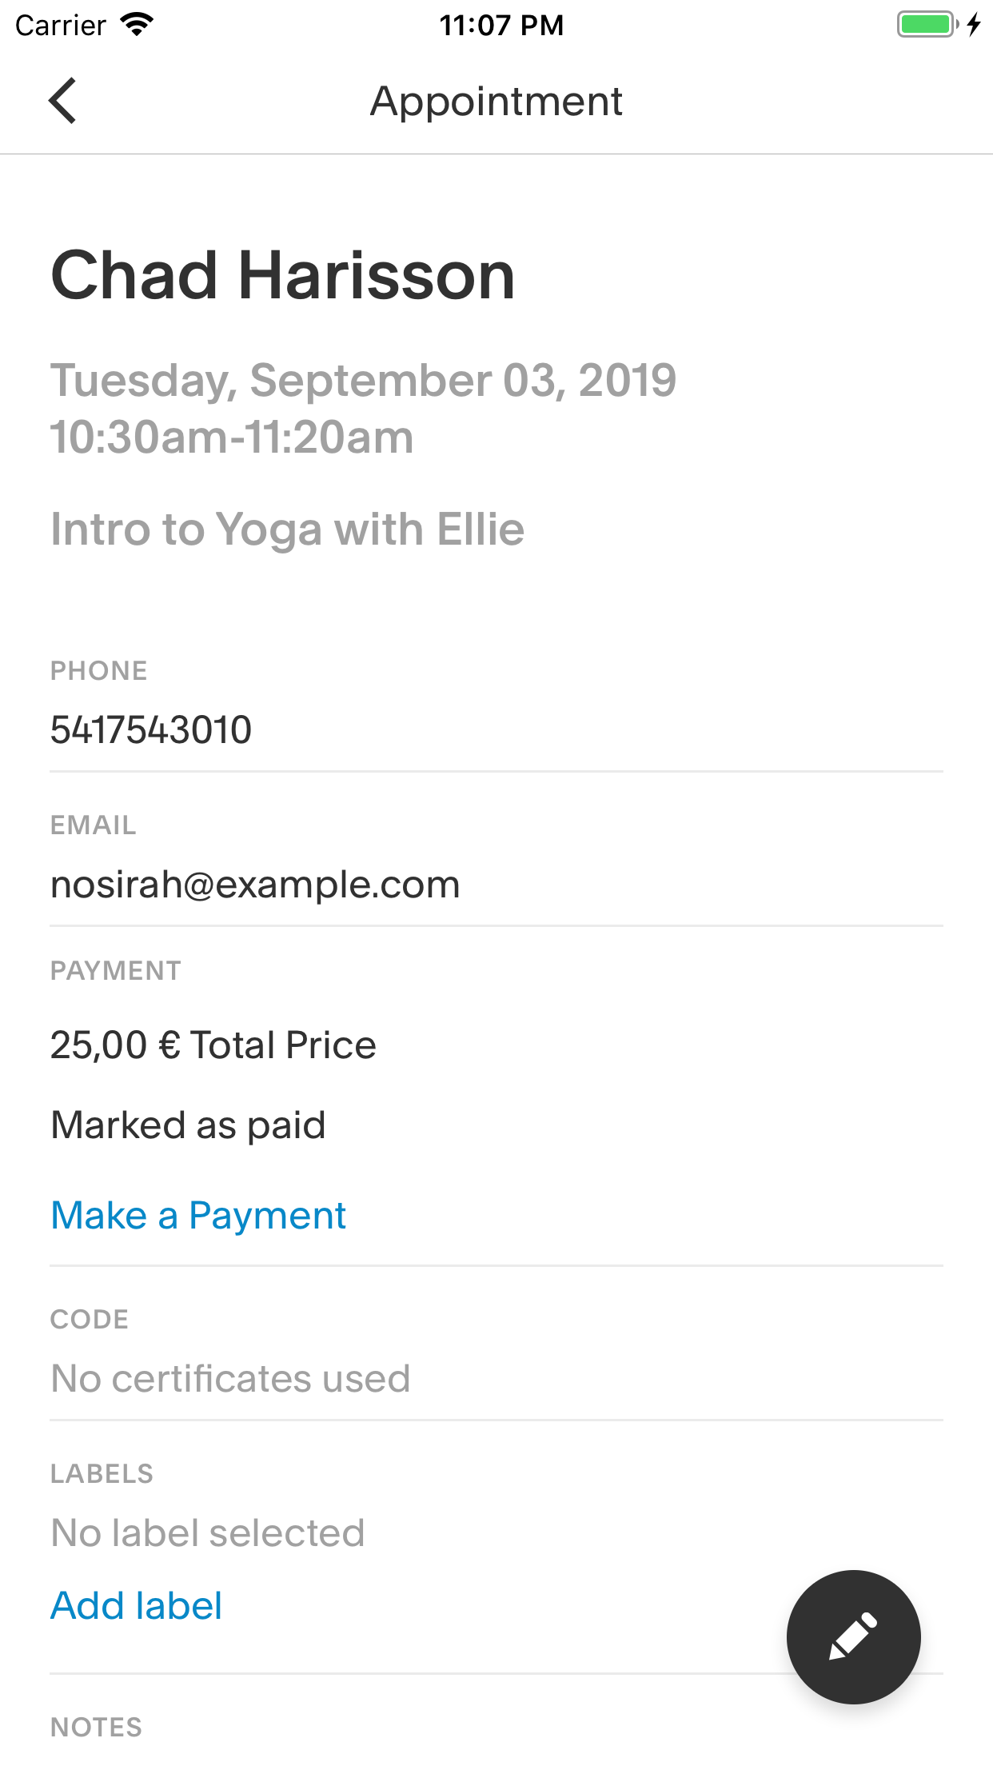Tap the 10:30am-11:20am time range

click(232, 438)
